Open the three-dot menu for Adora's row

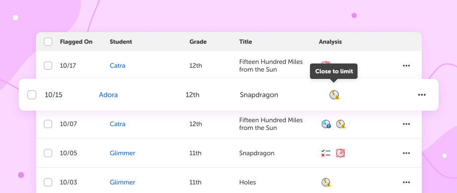coord(422,95)
